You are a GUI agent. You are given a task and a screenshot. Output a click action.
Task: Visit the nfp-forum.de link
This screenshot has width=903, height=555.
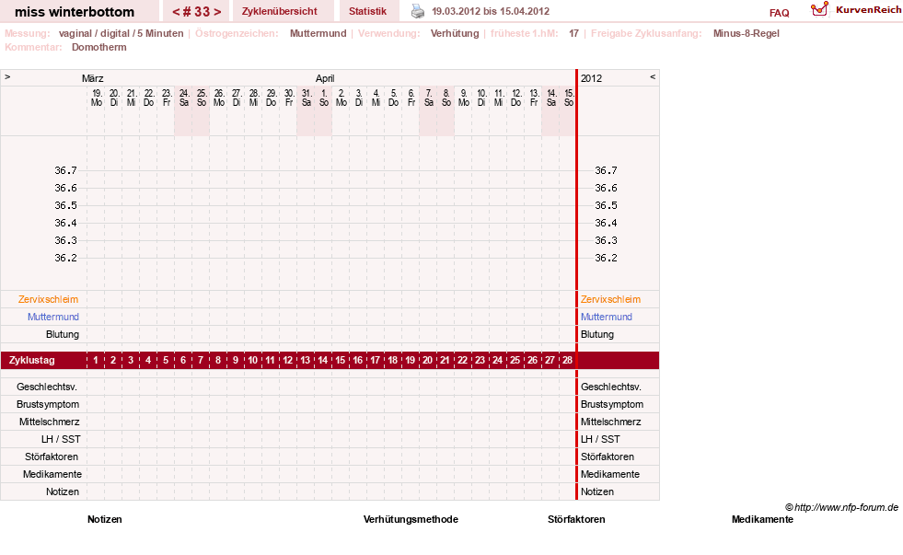point(846,507)
